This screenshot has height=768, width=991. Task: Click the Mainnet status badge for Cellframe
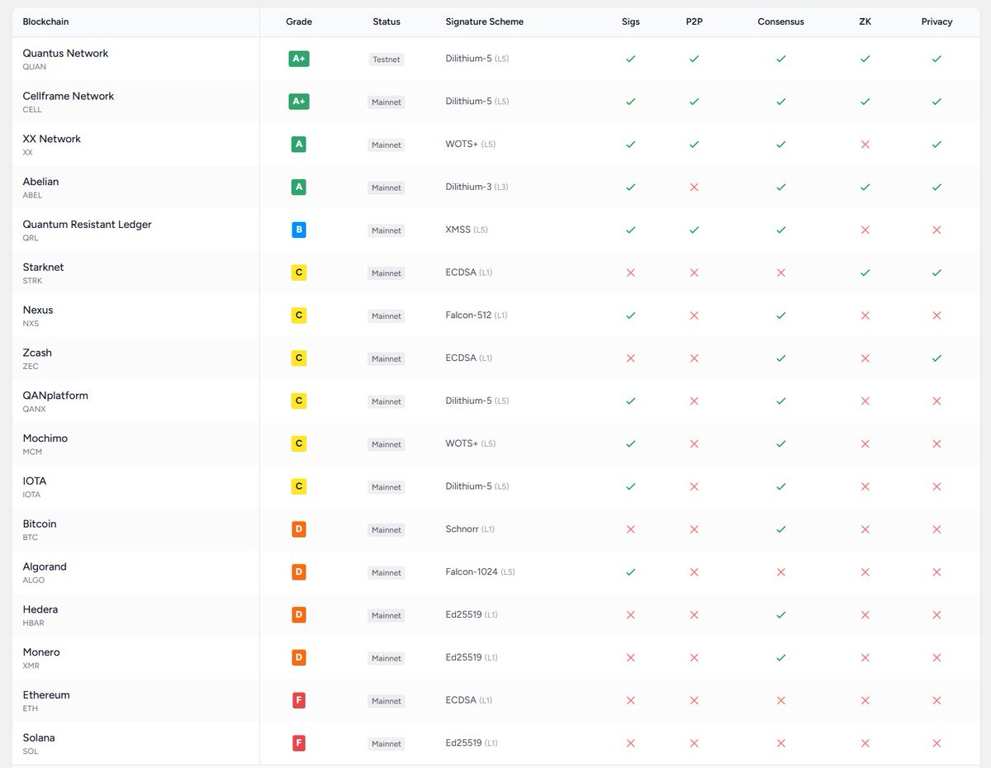coord(386,102)
